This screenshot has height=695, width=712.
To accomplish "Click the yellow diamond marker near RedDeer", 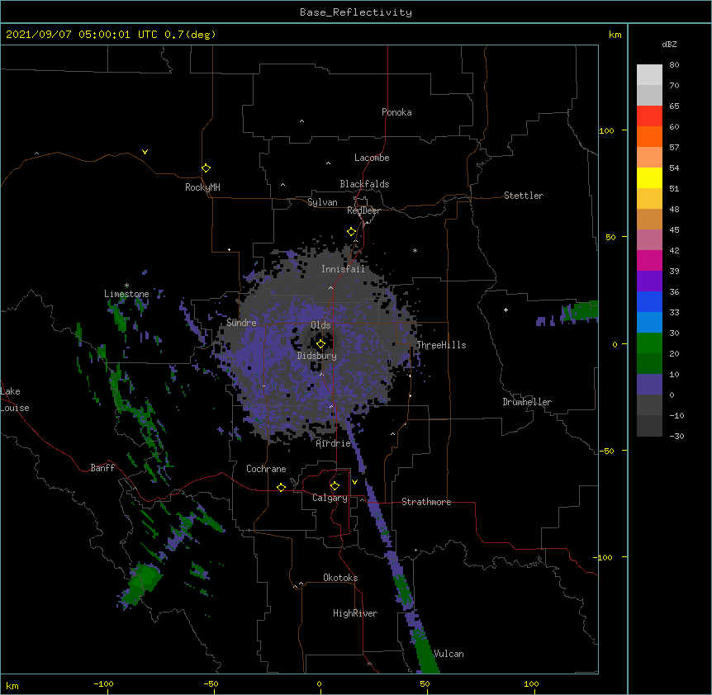I will point(351,232).
